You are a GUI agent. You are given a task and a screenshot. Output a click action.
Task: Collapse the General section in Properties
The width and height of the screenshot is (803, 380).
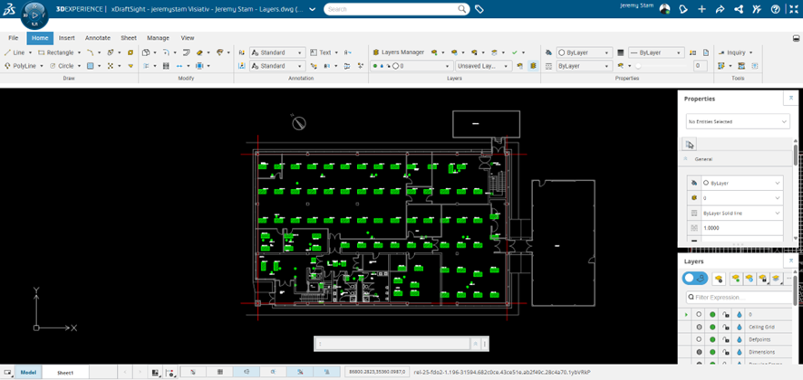(x=686, y=159)
